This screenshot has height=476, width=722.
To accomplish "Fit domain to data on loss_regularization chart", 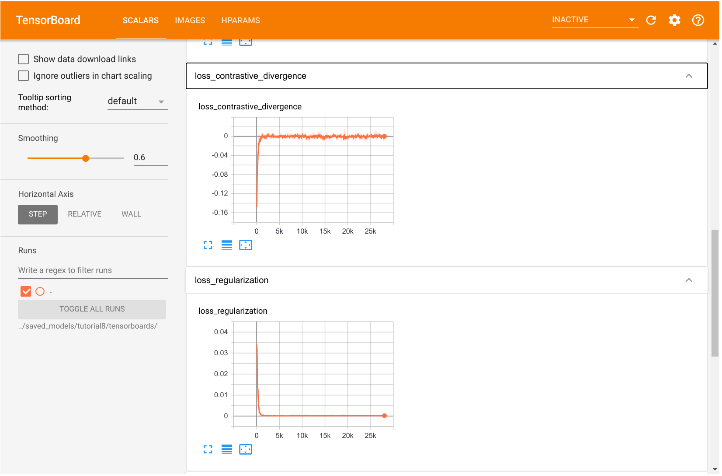I will (x=246, y=450).
